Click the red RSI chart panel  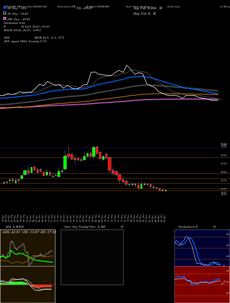(202, 285)
